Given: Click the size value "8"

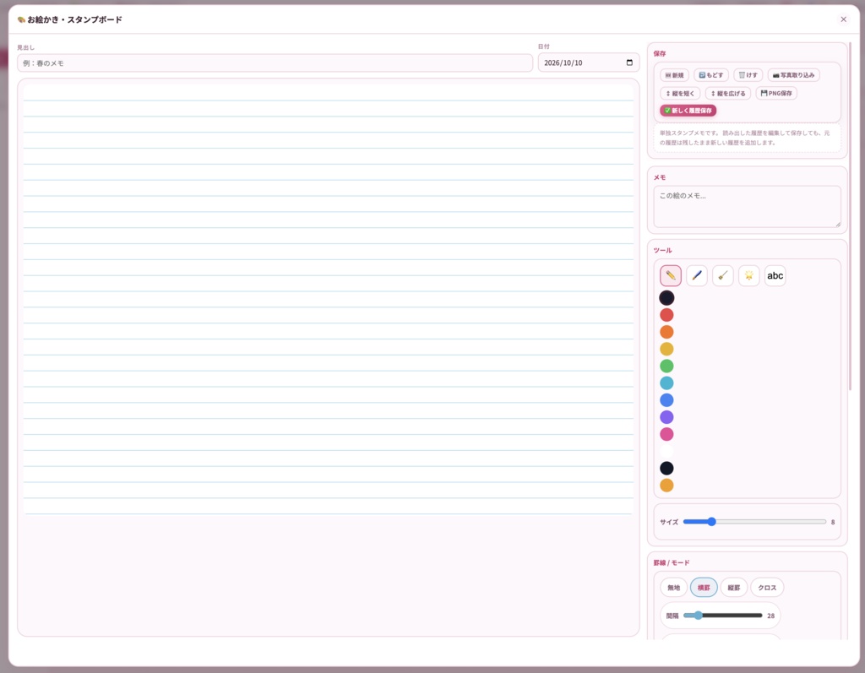Looking at the screenshot, I should 832,522.
